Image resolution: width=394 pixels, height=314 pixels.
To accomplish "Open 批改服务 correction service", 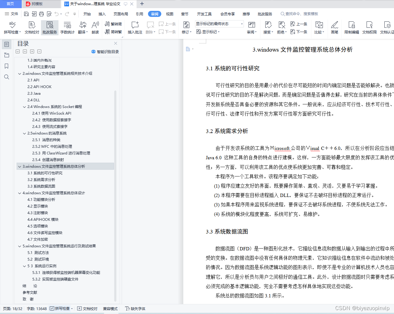I will 50,28.
